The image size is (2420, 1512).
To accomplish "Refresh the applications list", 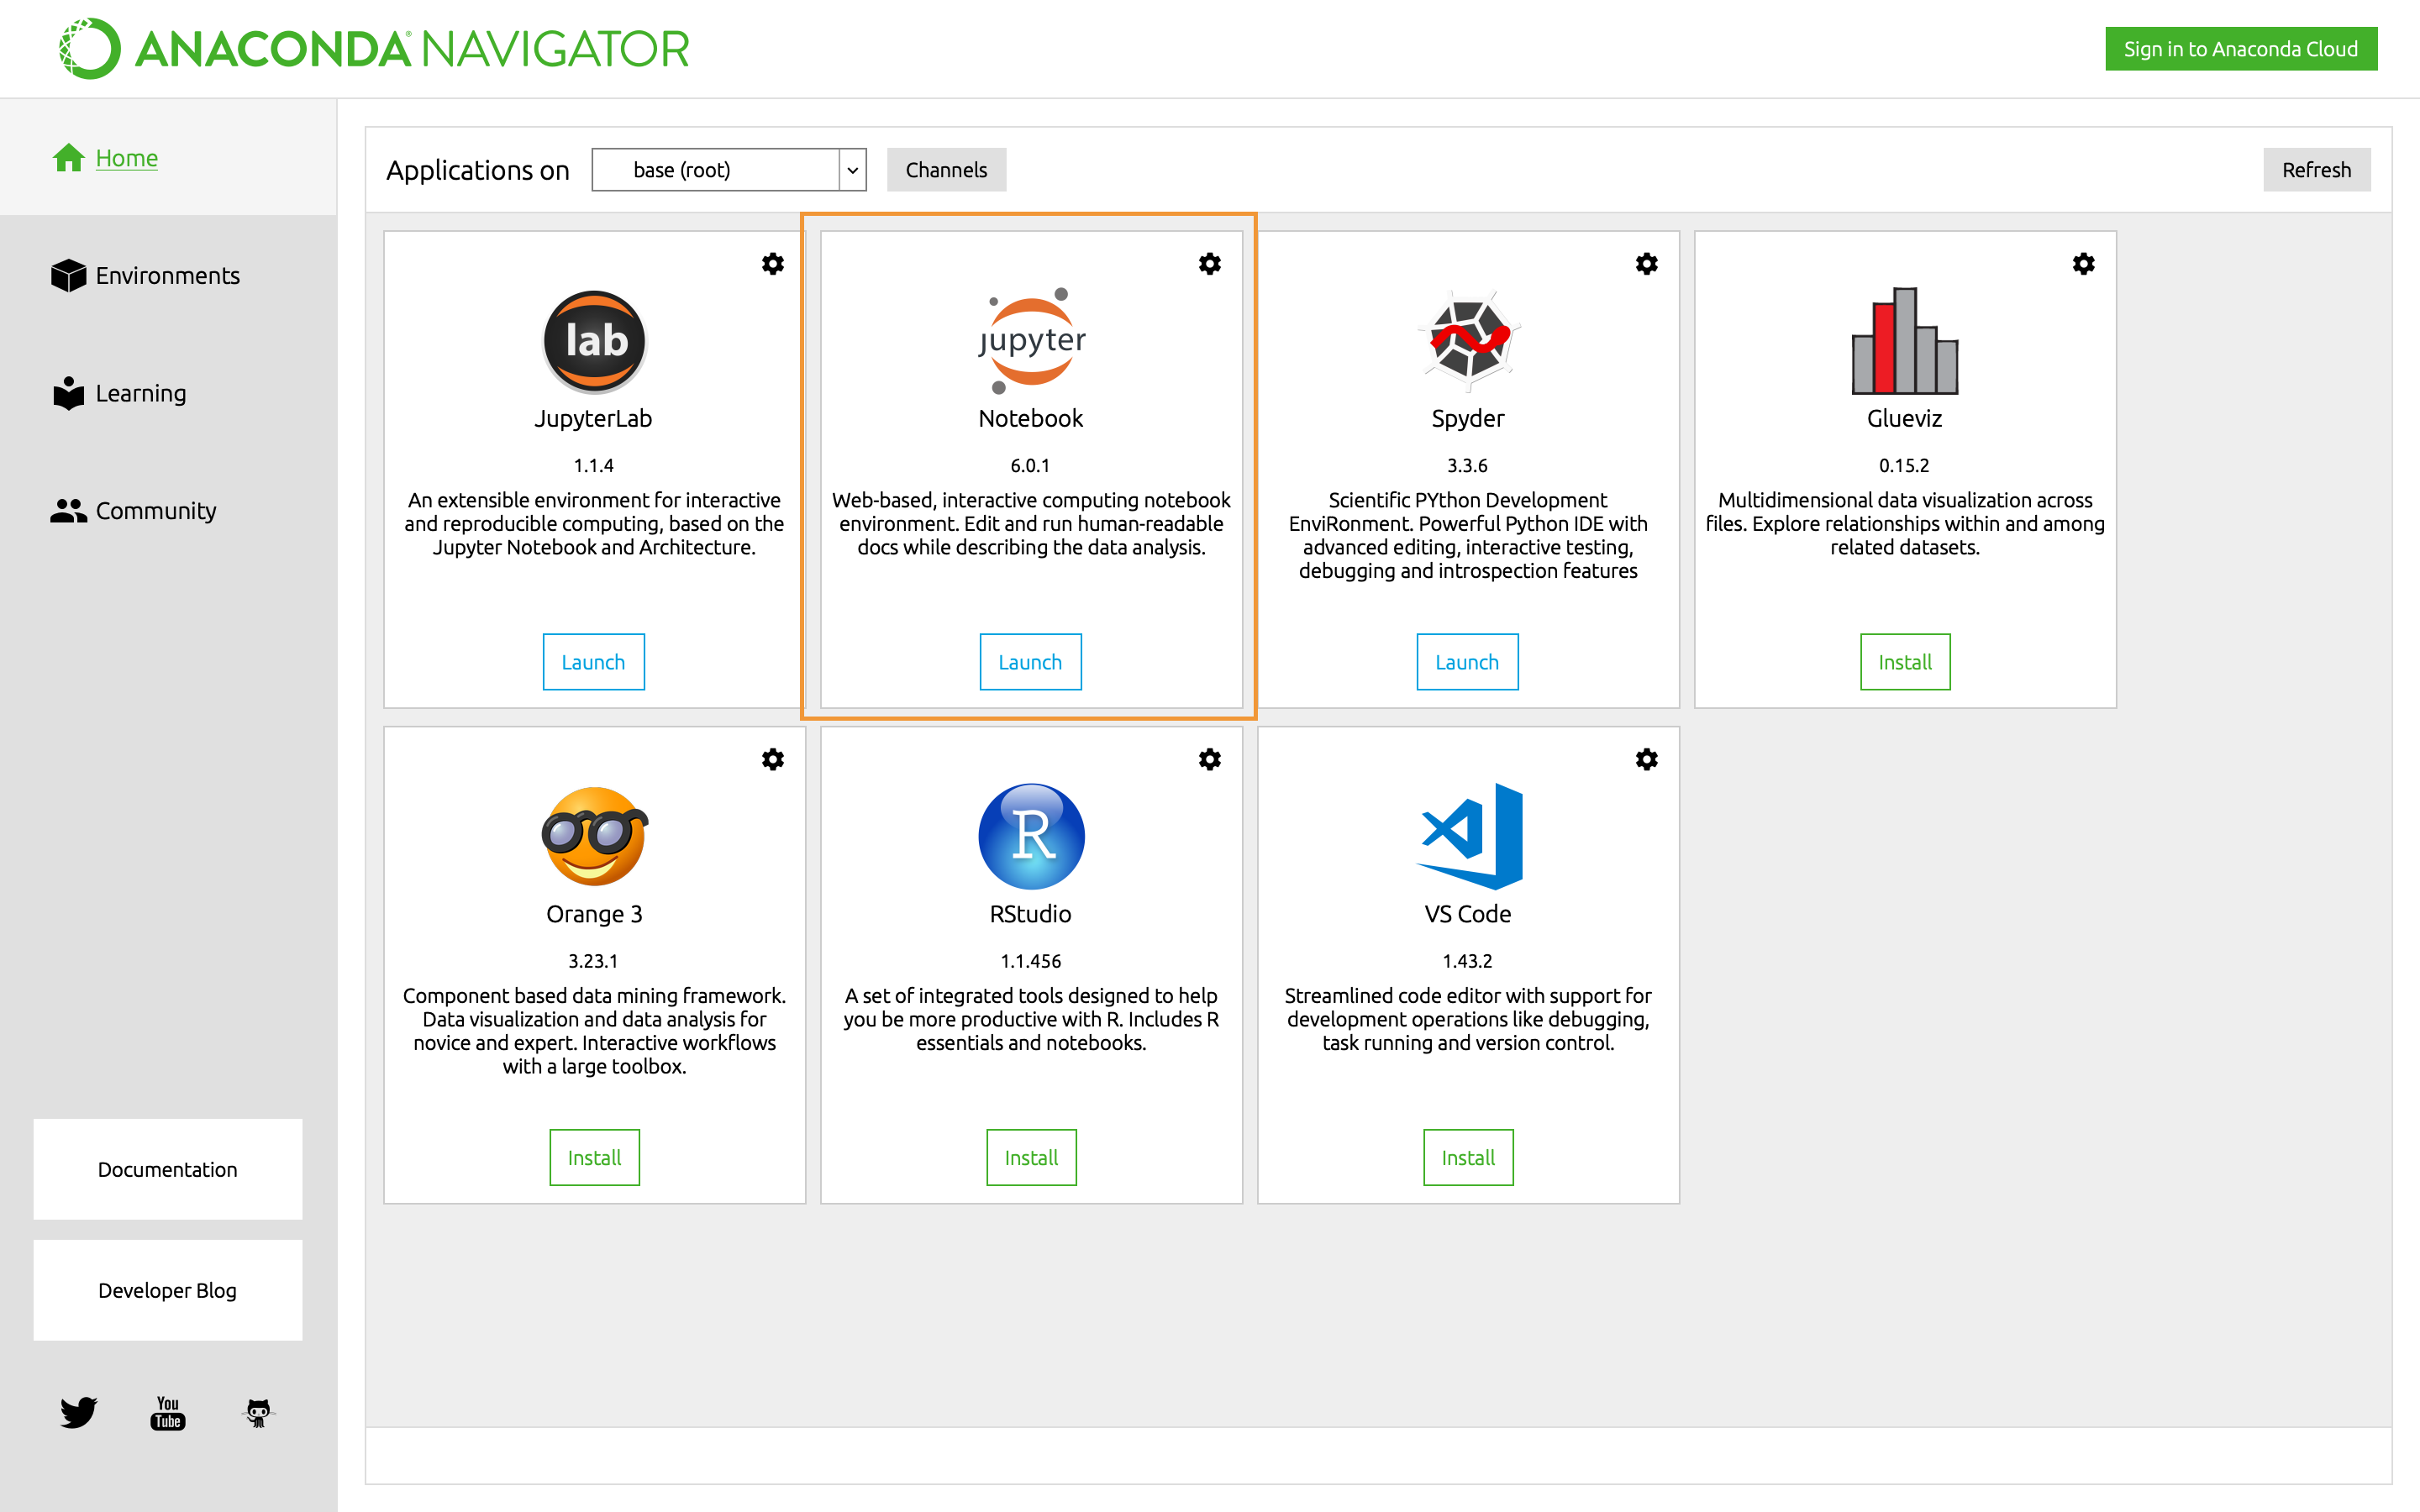I will point(2316,170).
